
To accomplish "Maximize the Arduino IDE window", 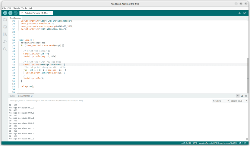I will pyautogui.click(x=241, y=4).
